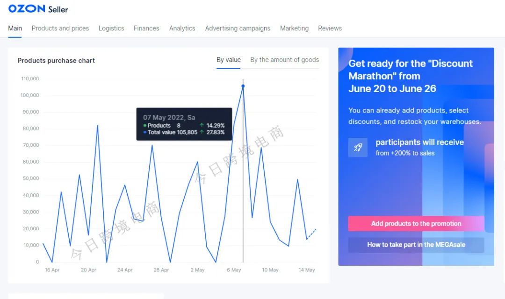Select the Marketing menu item
Image resolution: width=505 pixels, height=299 pixels.
pos(294,28)
